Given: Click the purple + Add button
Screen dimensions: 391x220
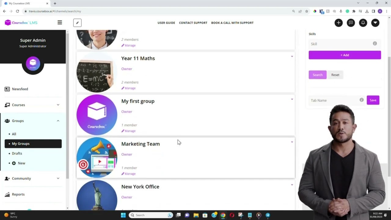Looking at the screenshot, I should (345, 55).
